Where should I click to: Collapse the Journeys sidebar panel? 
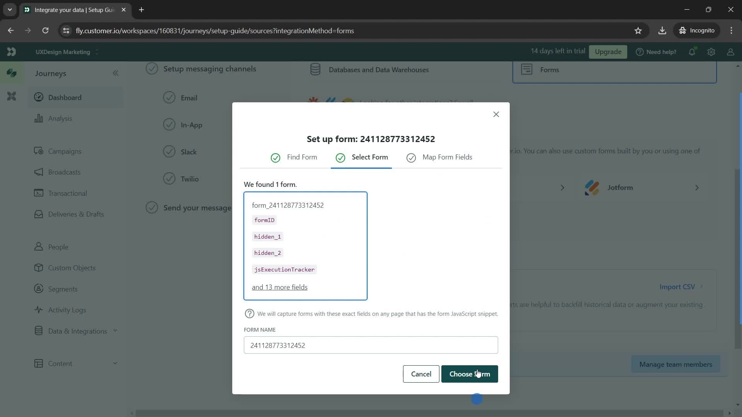(x=115, y=73)
